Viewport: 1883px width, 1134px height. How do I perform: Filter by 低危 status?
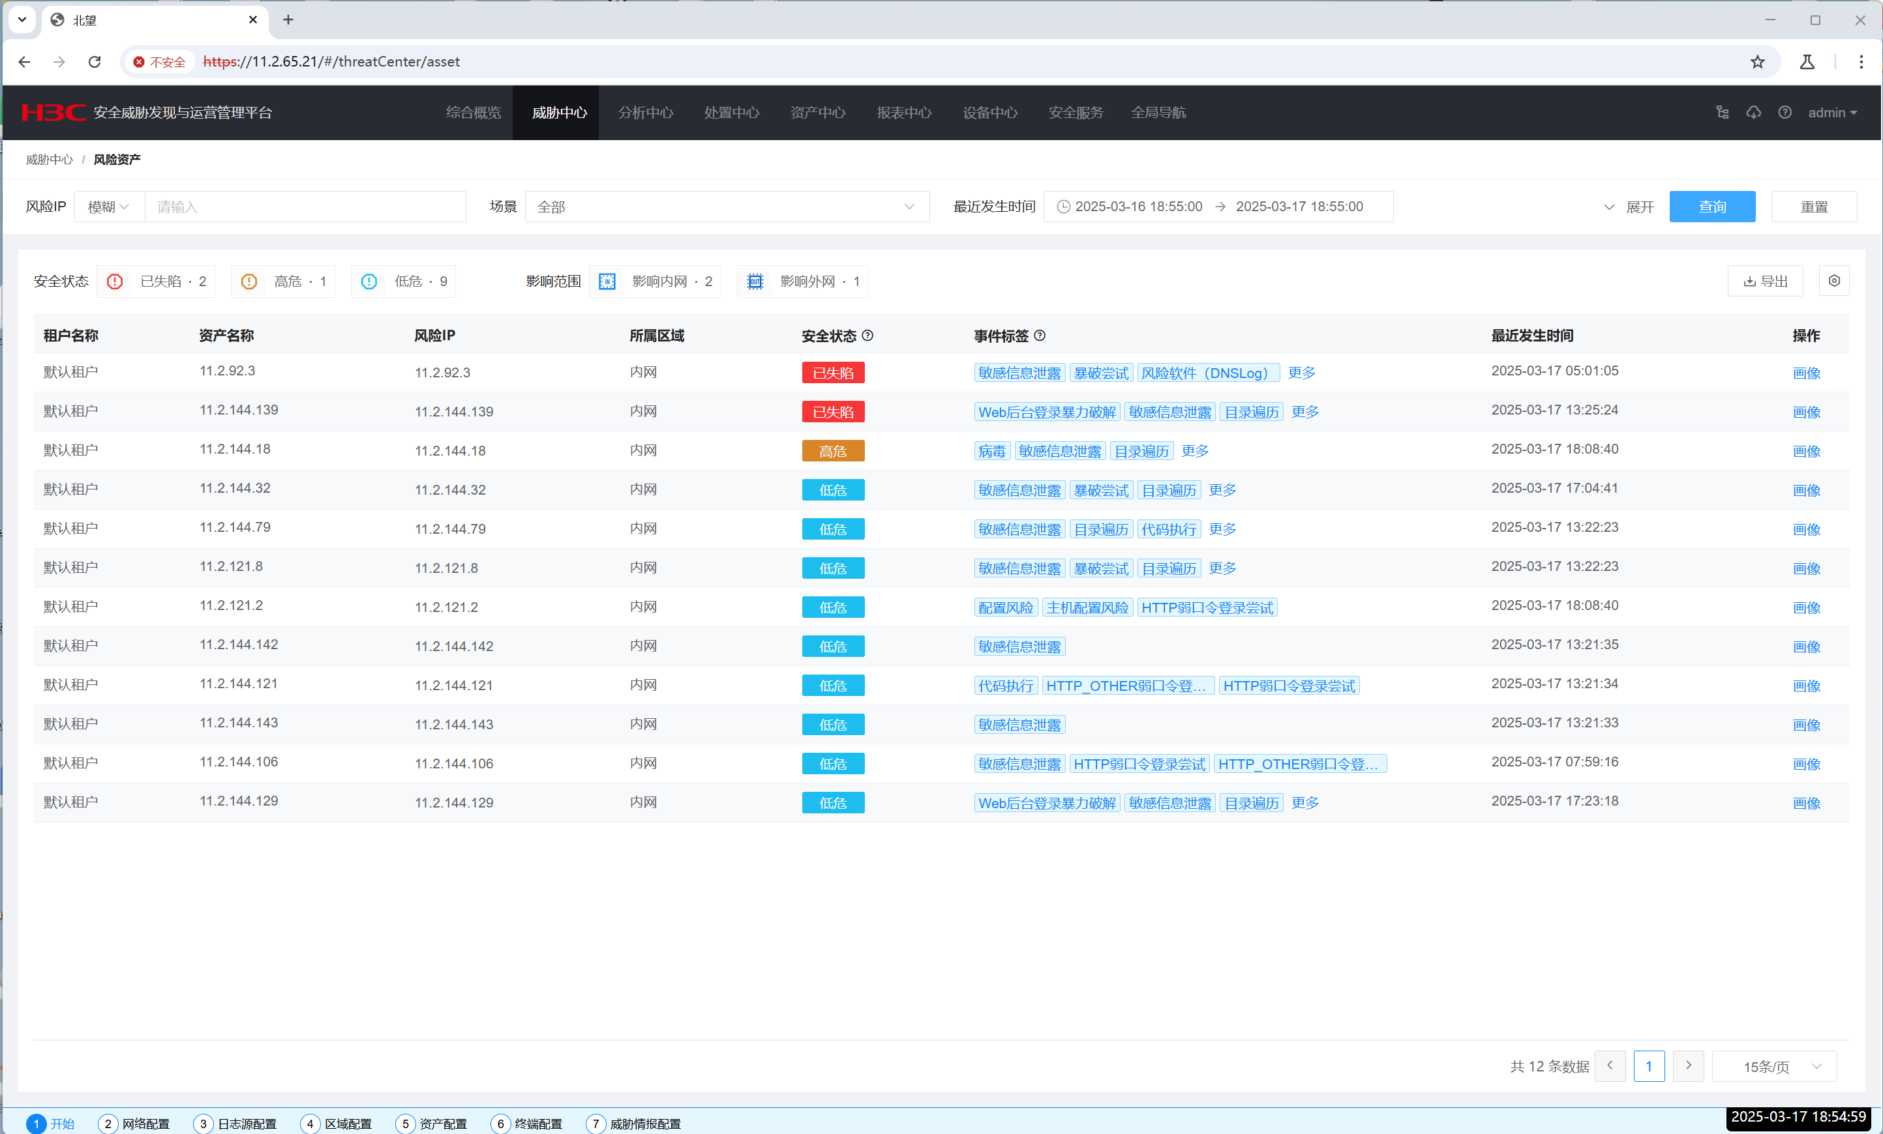pyautogui.click(x=404, y=281)
